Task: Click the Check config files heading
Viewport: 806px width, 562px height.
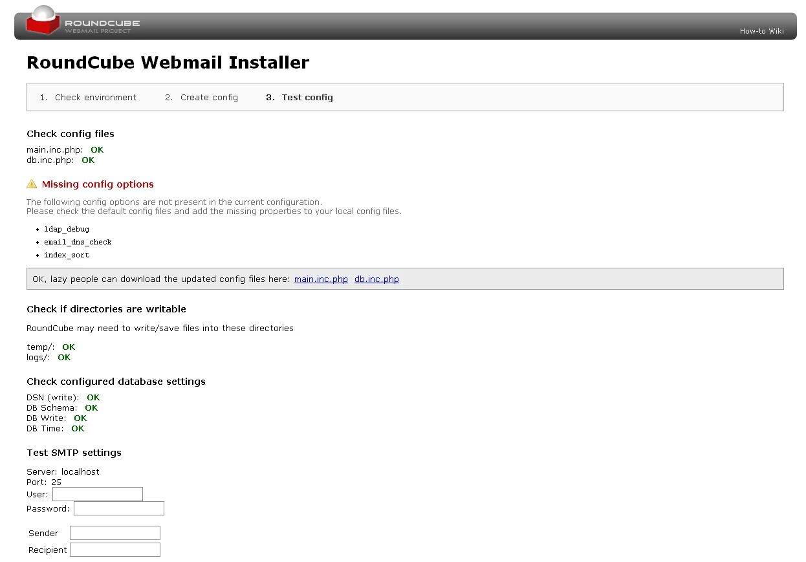Action: [71, 134]
